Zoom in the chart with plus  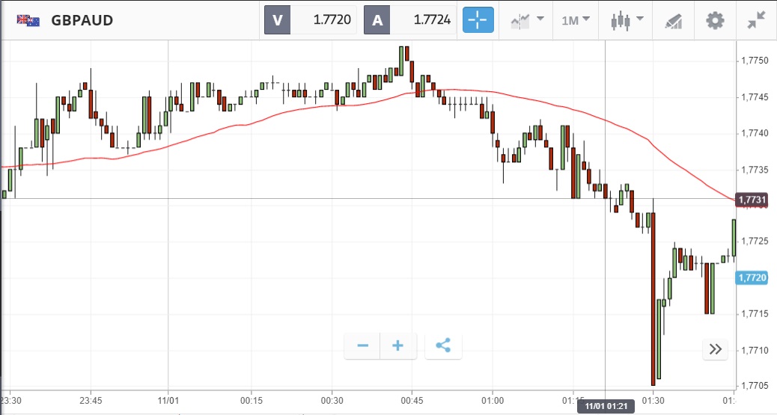(x=398, y=345)
